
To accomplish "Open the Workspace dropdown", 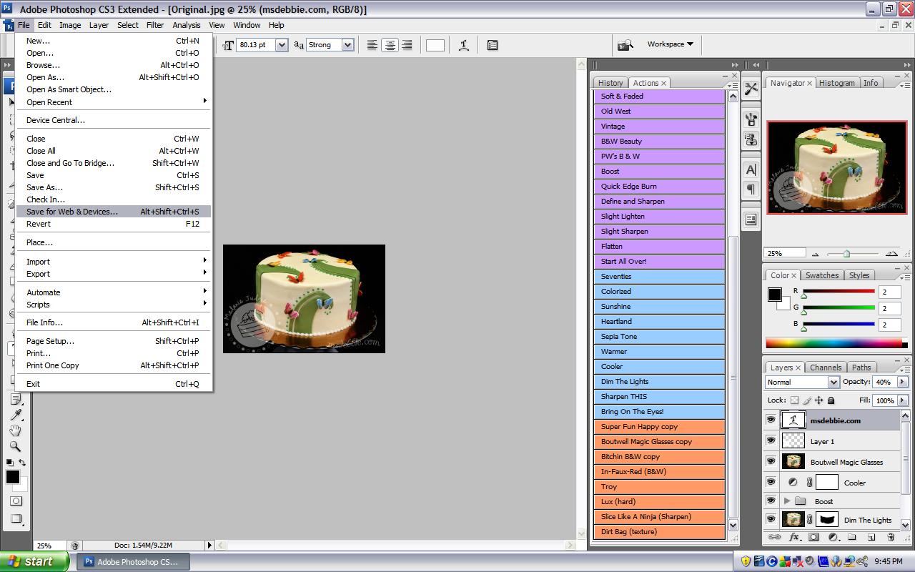I will [670, 44].
